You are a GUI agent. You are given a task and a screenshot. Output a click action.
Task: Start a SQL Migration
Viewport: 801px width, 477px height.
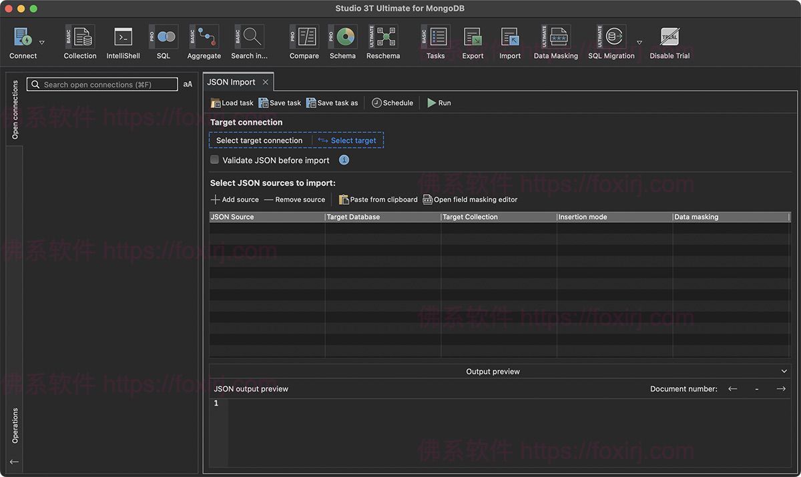pyautogui.click(x=611, y=41)
